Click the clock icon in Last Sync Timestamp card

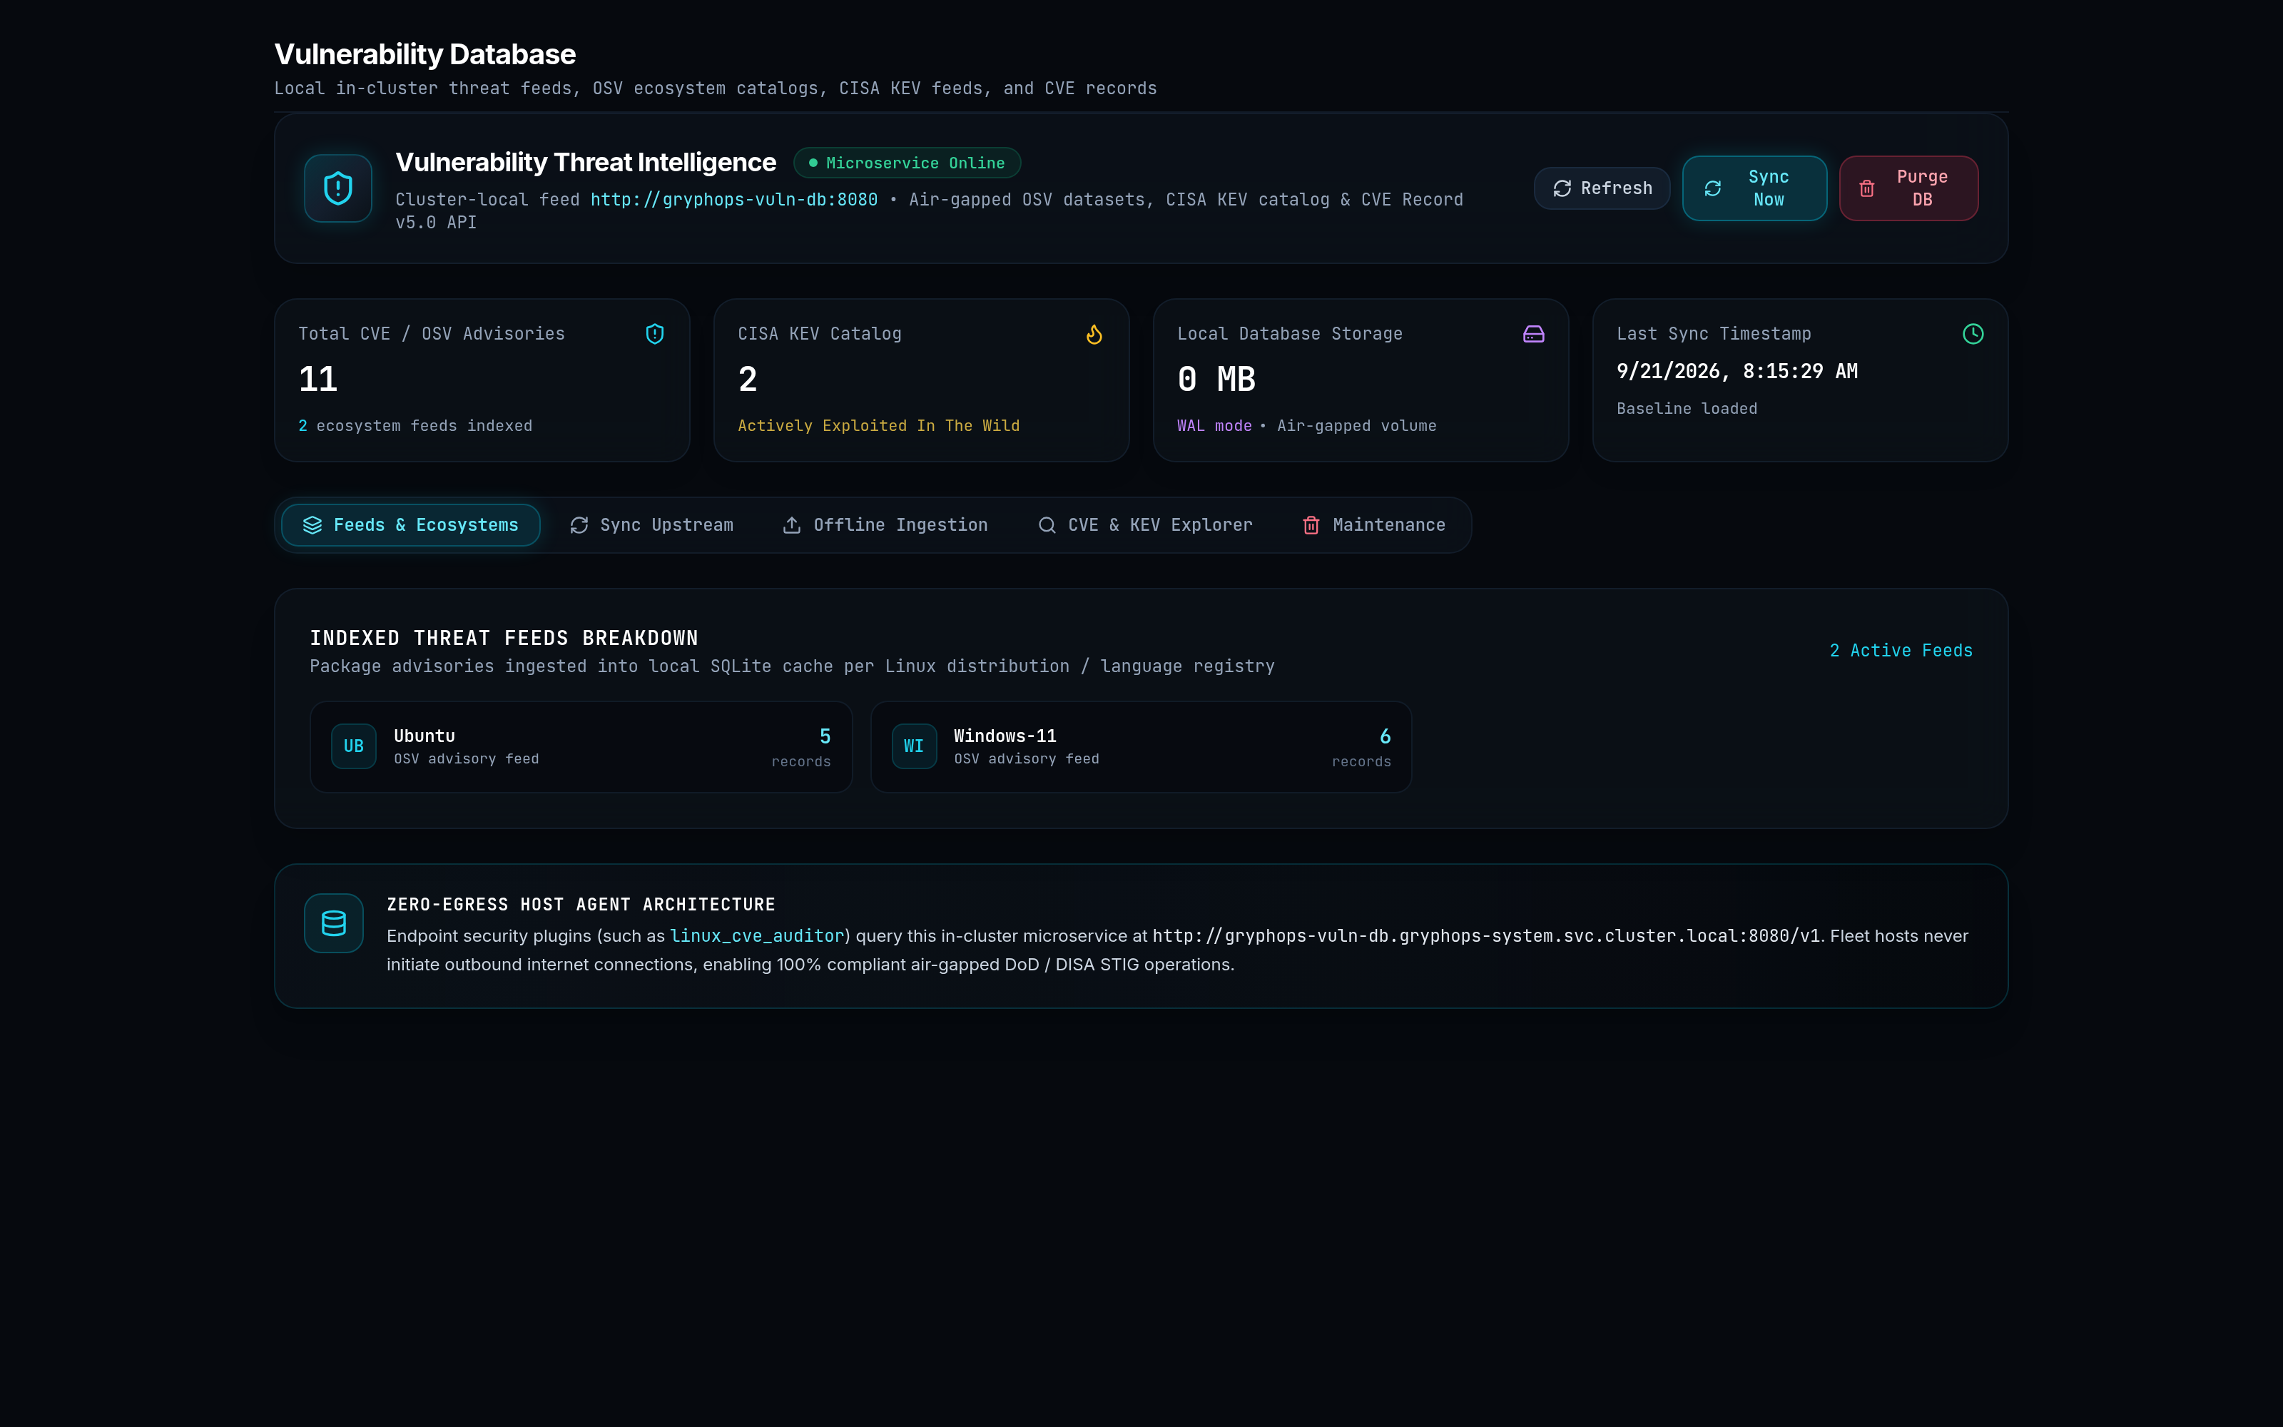point(1973,334)
